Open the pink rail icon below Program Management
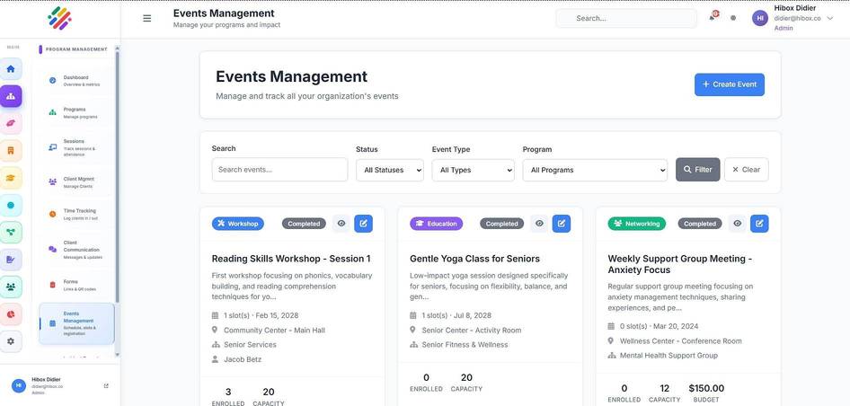 point(11,123)
